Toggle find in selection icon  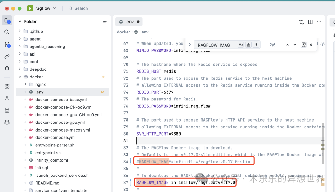(304, 45)
